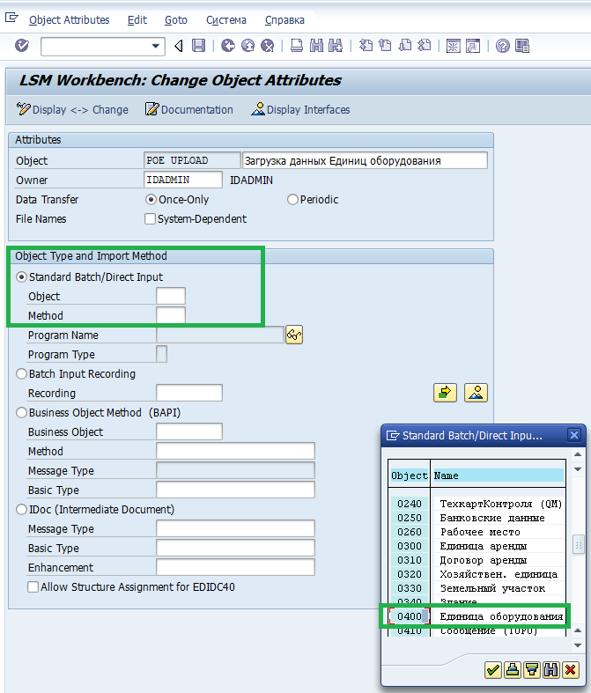Select Standard Batch/Direct Input radio button

pos(21,277)
